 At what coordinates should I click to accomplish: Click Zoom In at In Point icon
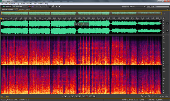click(x=160, y=96)
